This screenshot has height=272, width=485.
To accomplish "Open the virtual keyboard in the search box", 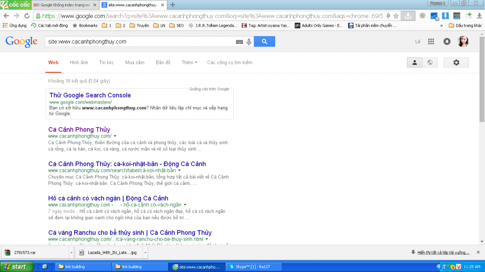I will point(239,42).
